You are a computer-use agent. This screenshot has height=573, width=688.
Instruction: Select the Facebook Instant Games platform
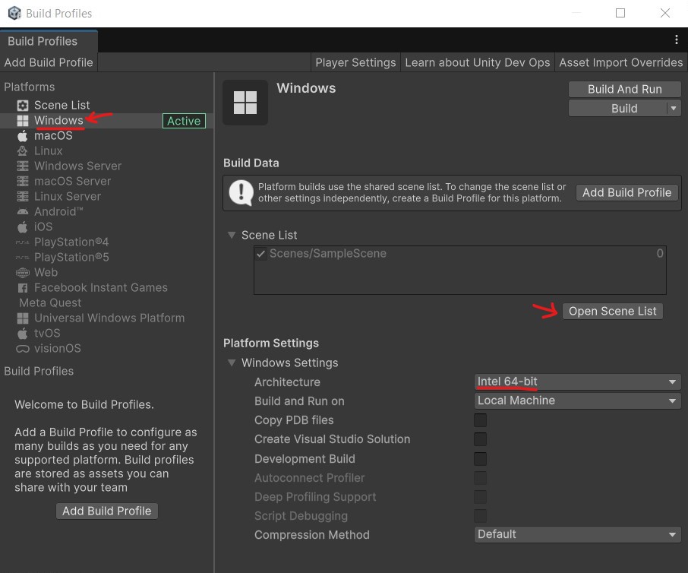[x=106, y=288]
